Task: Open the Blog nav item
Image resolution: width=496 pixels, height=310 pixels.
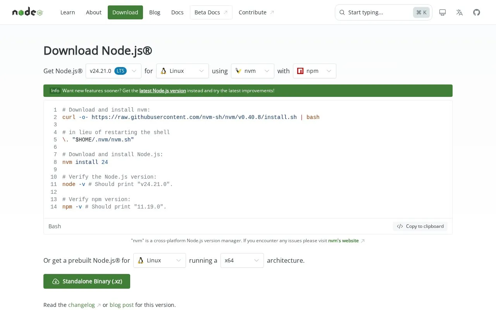Action: 155,12
